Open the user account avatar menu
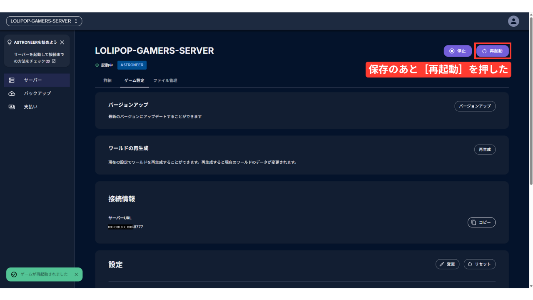 click(513, 21)
